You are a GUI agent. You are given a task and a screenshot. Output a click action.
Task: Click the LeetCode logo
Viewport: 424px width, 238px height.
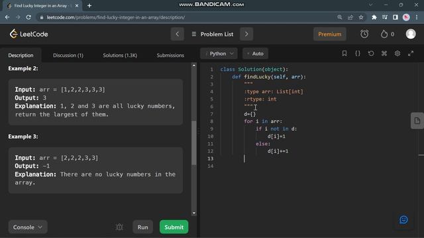tap(29, 34)
